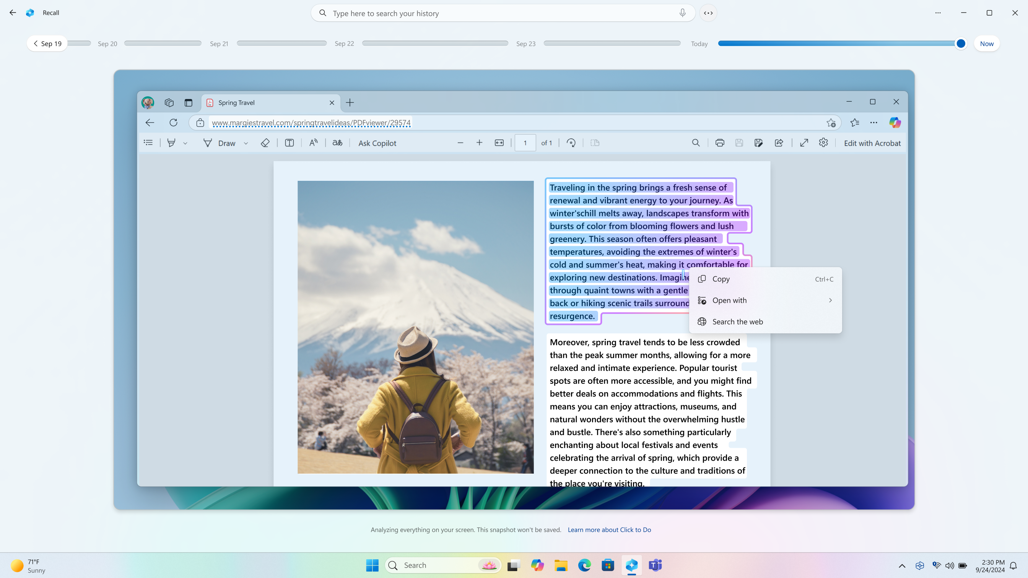Toggle the full screen view icon
This screenshot has height=578, width=1028.
[804, 143]
